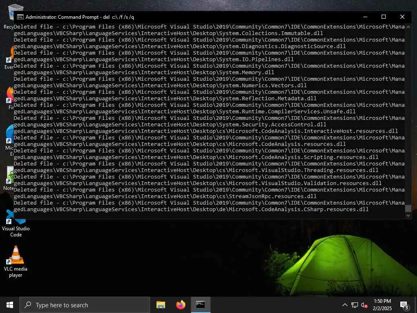Screen dimensions: 417x313
Task: Select the Recycle Bin desktop icon
Action: [x=9, y=16]
